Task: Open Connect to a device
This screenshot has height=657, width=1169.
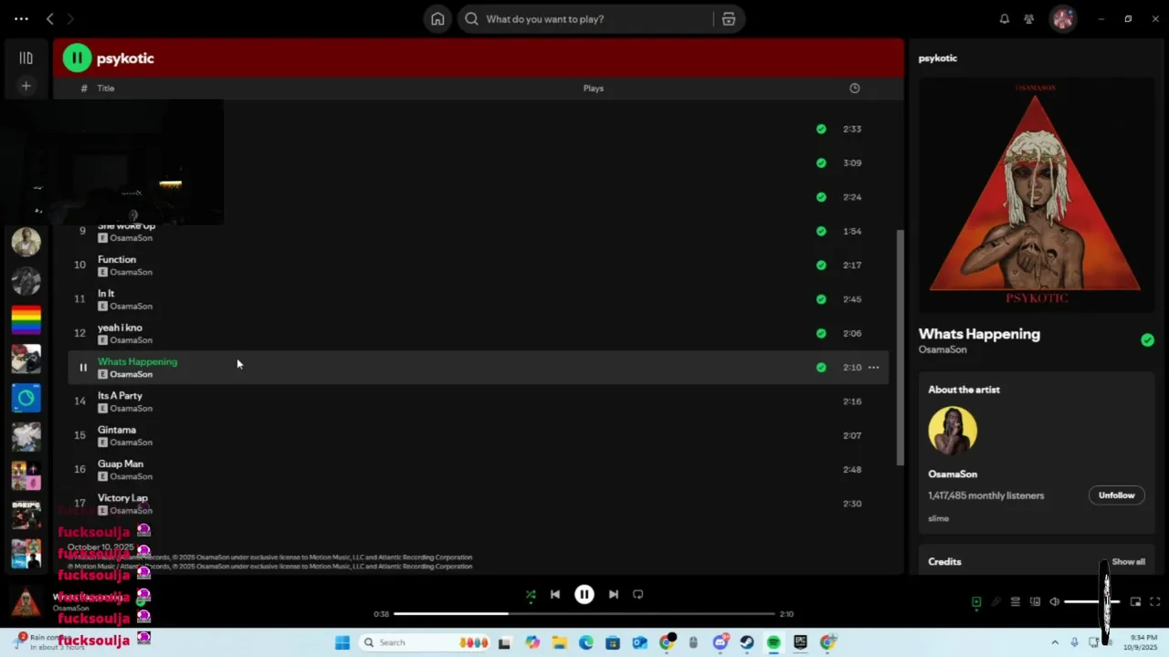Action: 1035,602
